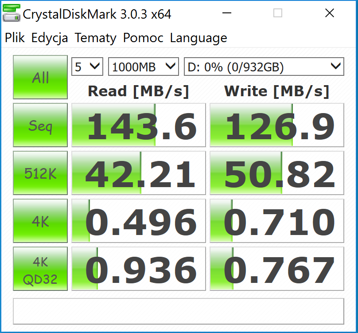Select the 4K read result 0.496
358x333 pixels.
click(x=139, y=221)
